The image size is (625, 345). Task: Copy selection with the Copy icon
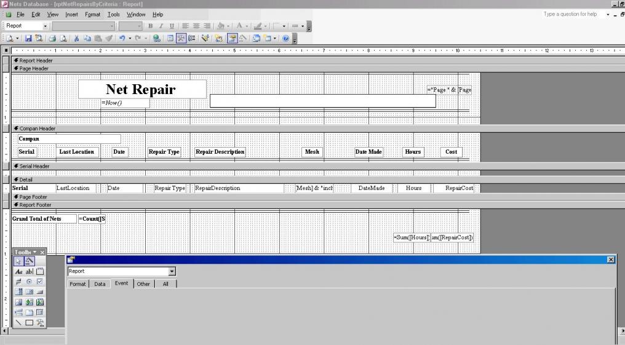[87, 38]
